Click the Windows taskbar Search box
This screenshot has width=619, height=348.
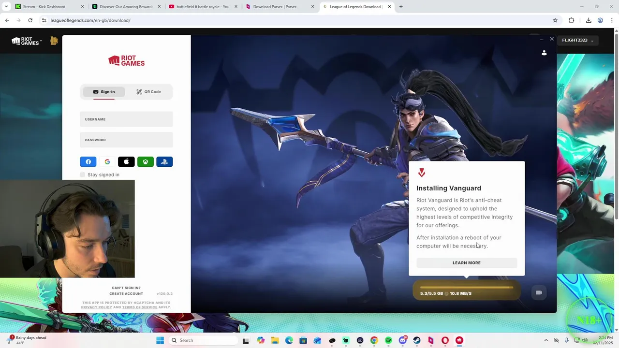(x=203, y=340)
